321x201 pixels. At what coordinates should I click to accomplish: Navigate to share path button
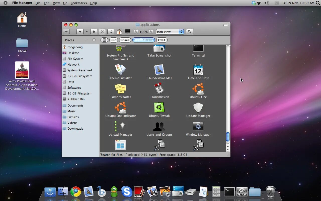pos(125,40)
